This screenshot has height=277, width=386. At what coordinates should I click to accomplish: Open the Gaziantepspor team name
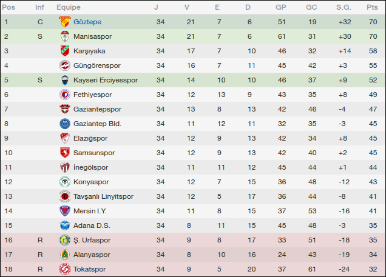(x=97, y=109)
